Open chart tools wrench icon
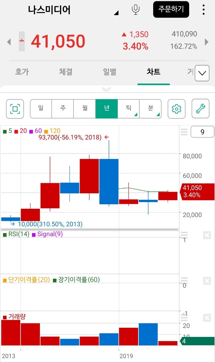The height and width of the screenshot is (362, 215). pos(201,109)
